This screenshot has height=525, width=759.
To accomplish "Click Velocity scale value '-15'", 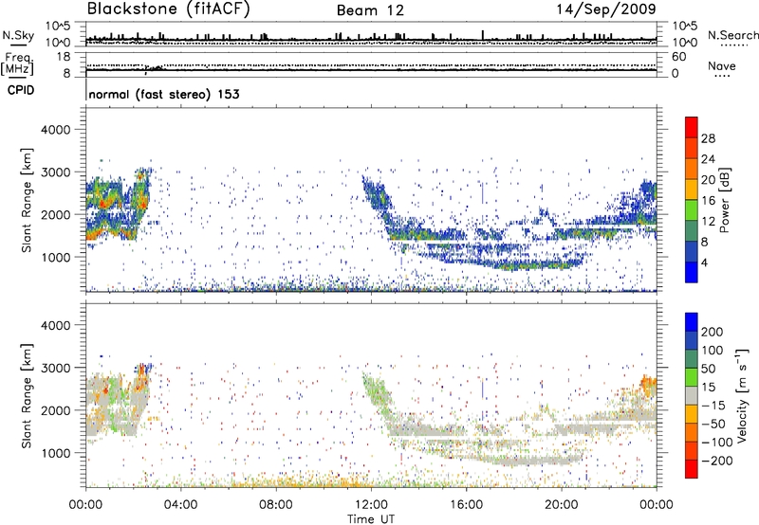I will (713, 406).
